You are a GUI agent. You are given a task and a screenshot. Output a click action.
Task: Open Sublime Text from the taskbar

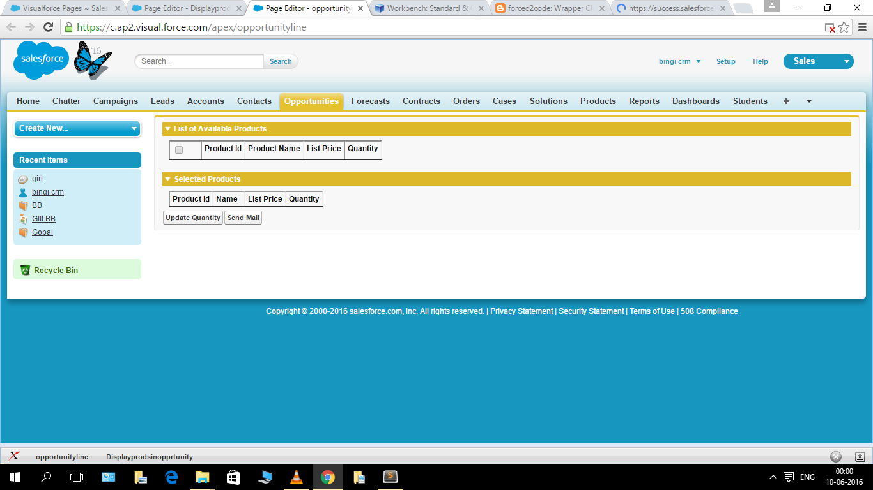click(x=390, y=477)
